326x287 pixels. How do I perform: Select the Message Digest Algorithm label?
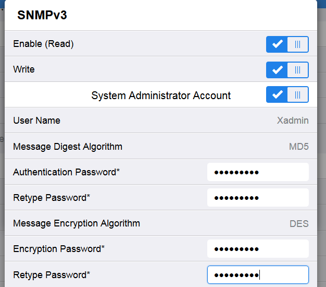68,147
